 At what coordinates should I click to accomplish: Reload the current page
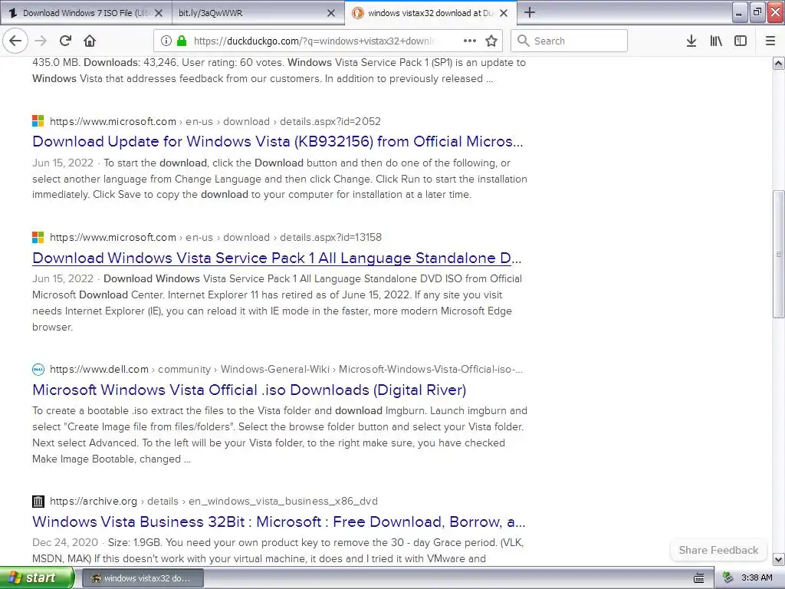pos(66,41)
